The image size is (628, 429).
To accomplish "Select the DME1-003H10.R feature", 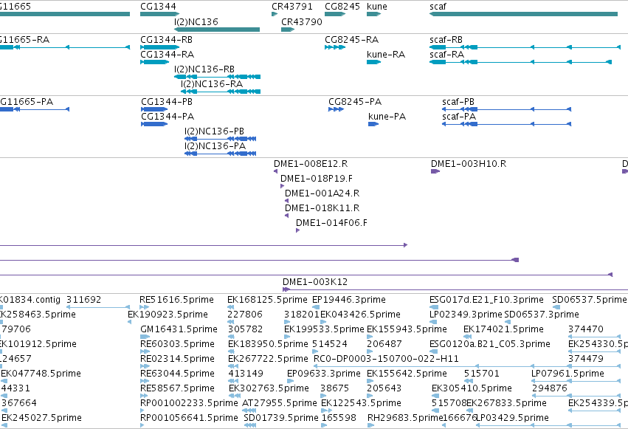I will point(435,171).
